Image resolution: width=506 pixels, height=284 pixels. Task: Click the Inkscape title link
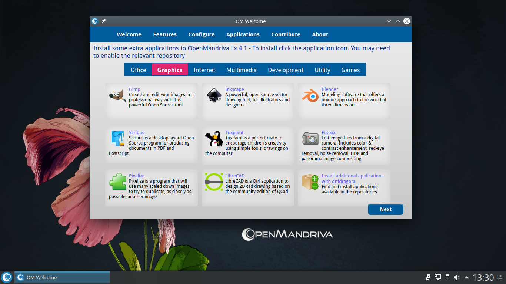pos(234,89)
